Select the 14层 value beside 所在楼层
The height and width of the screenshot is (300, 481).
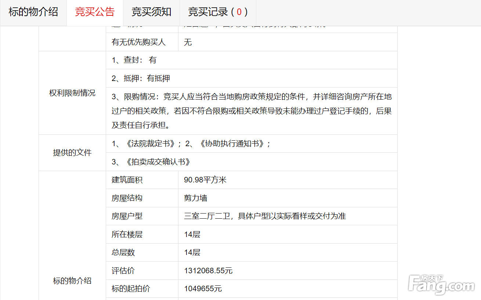[x=192, y=234]
